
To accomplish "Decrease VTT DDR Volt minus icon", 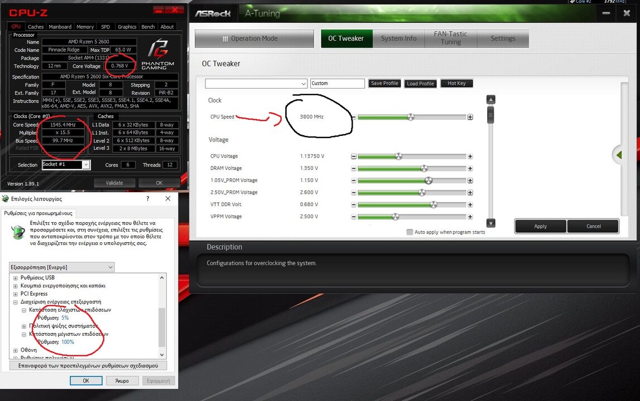I will coord(354,204).
